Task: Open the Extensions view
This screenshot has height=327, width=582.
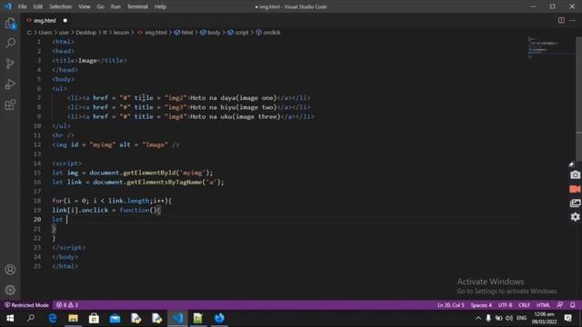Action: (10, 104)
